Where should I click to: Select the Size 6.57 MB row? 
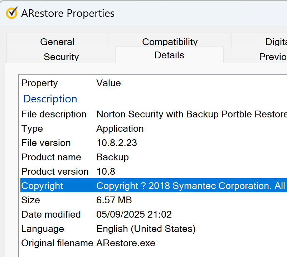(31, 200)
